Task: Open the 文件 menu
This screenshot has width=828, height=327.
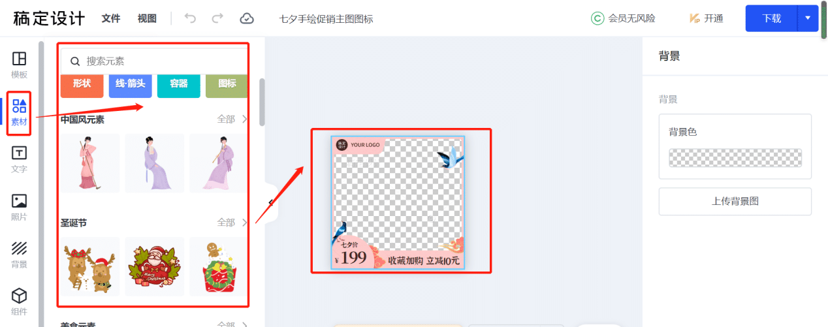Action: [x=111, y=18]
